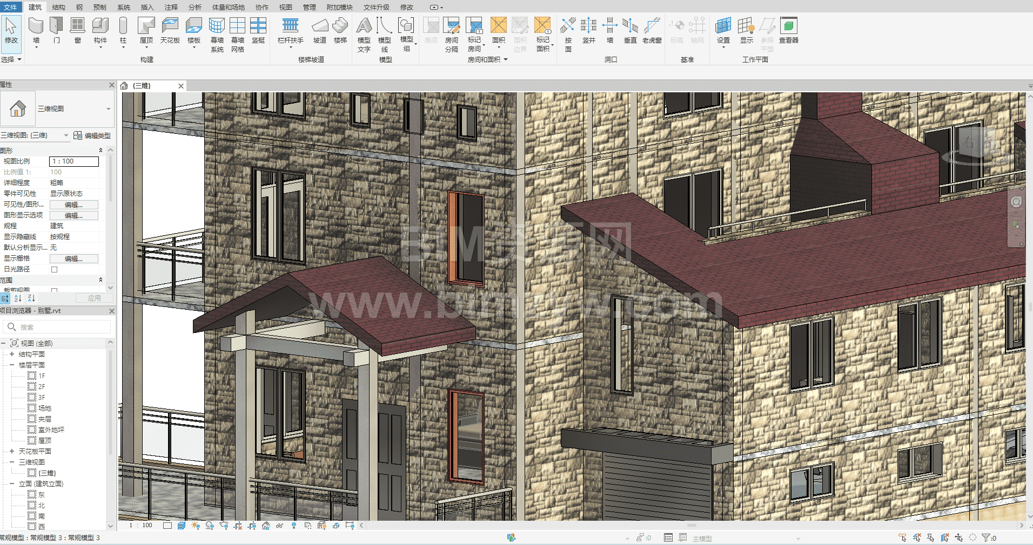Select the 墙 (Wall) tool
The height and width of the screenshot is (545, 1033).
36,30
